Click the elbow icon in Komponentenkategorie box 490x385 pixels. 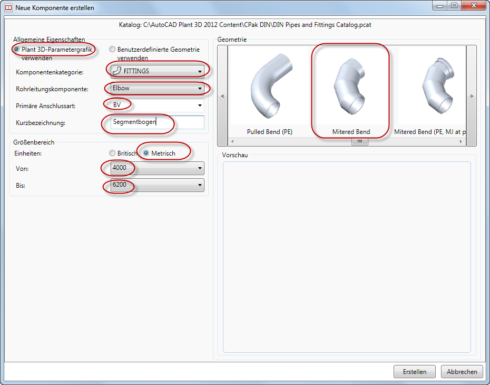(116, 71)
